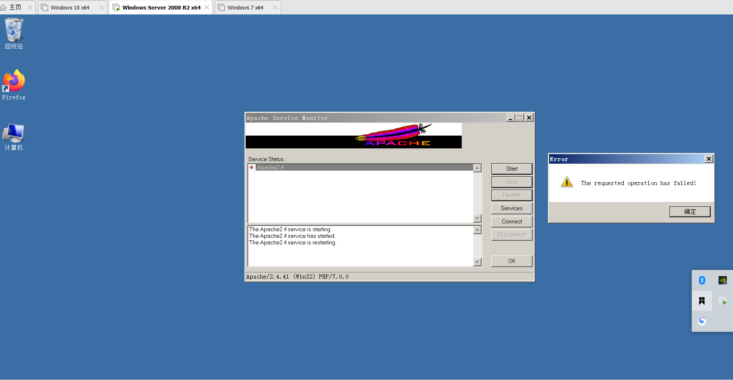
Task: Open Firefox from the desktop
Action: point(14,81)
